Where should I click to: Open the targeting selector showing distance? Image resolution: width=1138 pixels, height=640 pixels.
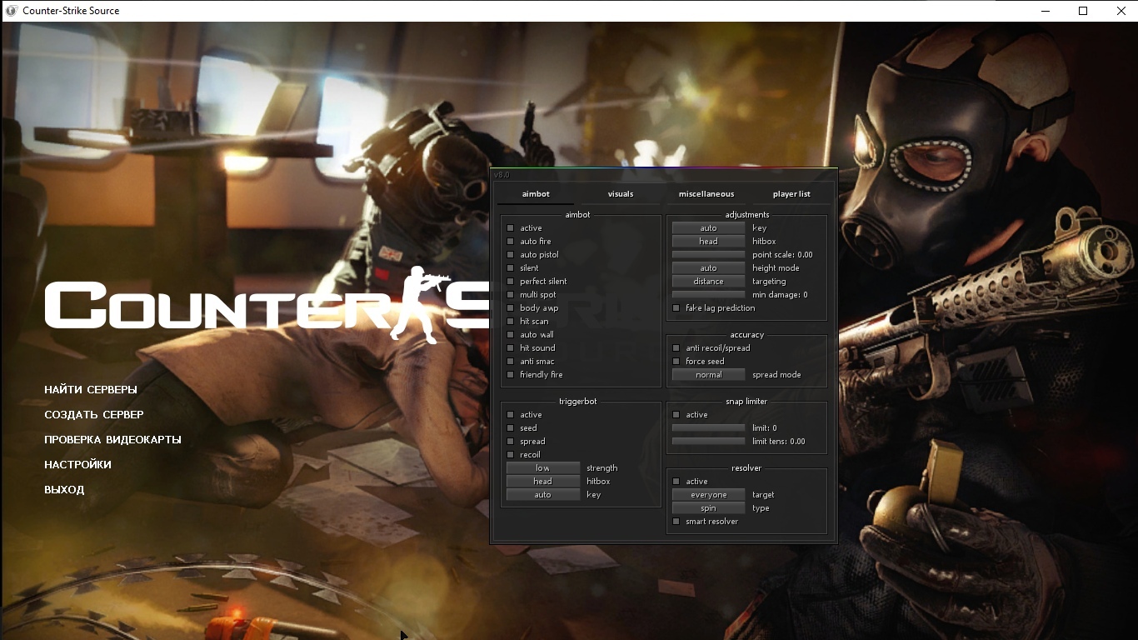click(708, 282)
